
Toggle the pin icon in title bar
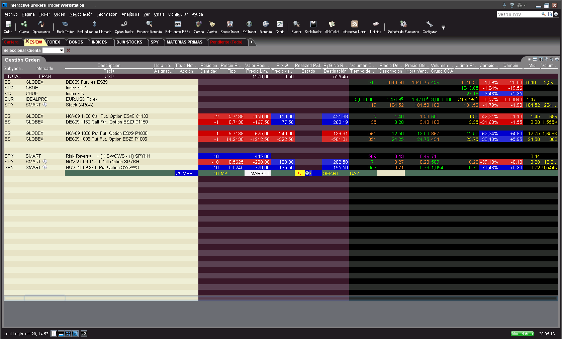[504, 5]
